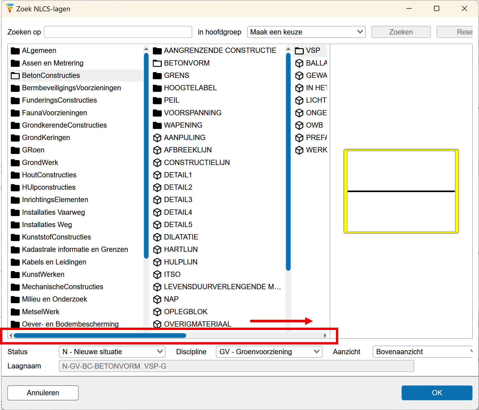Select the HARTLIJN layer icon
Viewport: 479px width, 410px height.
coord(157,249)
